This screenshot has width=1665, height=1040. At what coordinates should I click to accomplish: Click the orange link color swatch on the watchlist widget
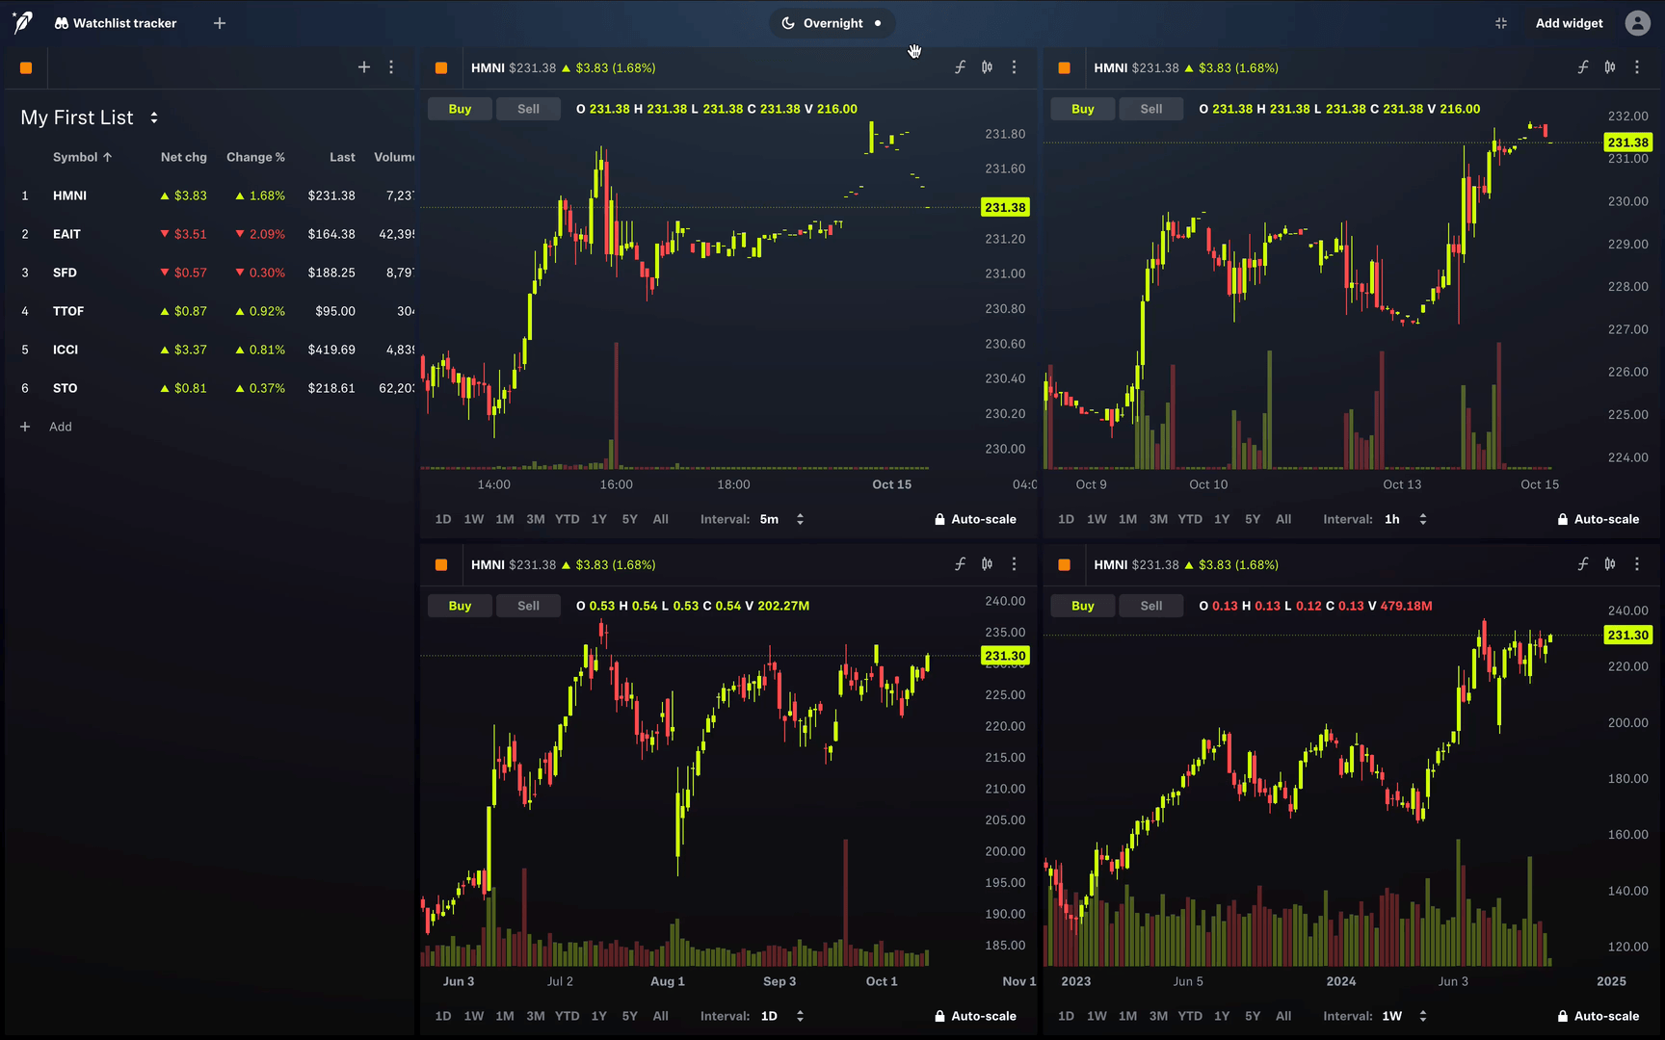[x=26, y=67]
